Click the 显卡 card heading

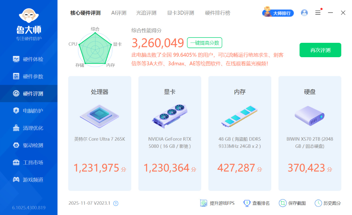(x=170, y=92)
